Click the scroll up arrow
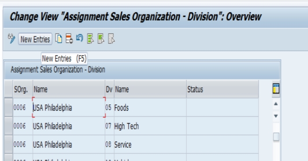308x161 pixels. coord(276,104)
